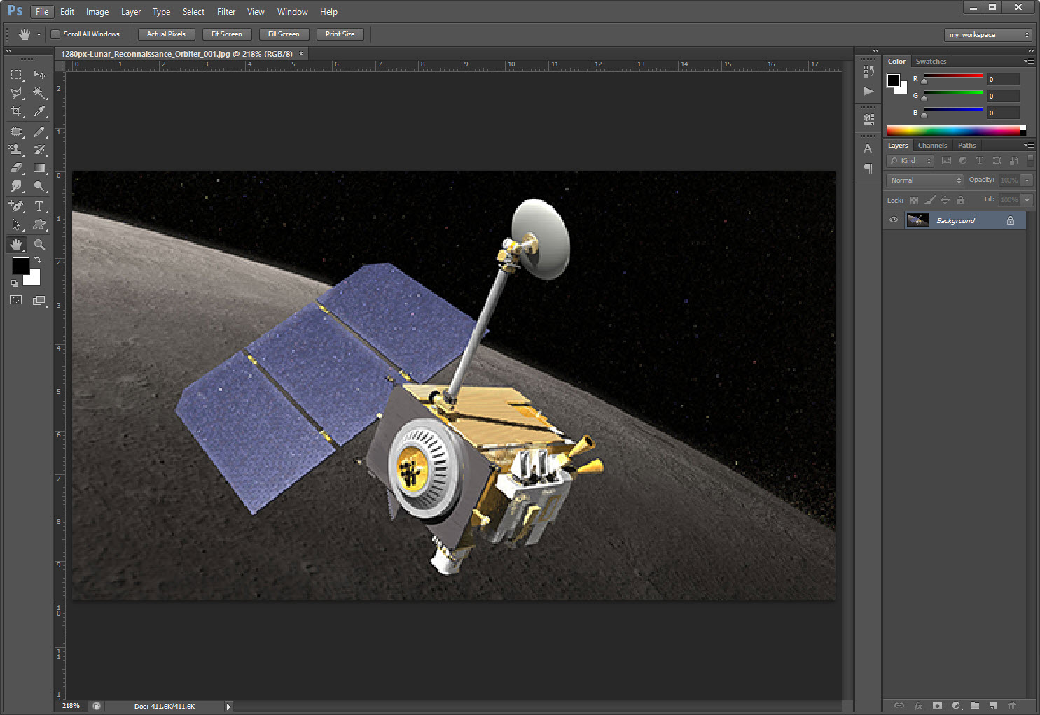This screenshot has height=715, width=1040.
Task: Click the Create new group folder icon
Action: pos(974,706)
